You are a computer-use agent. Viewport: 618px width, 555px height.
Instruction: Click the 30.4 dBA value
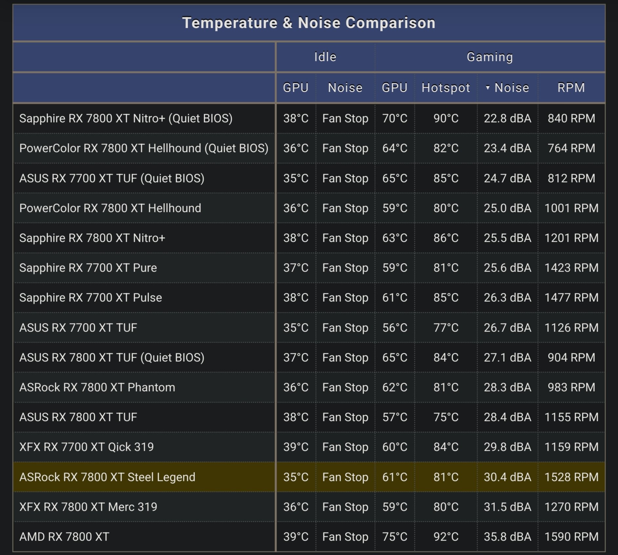coord(507,477)
